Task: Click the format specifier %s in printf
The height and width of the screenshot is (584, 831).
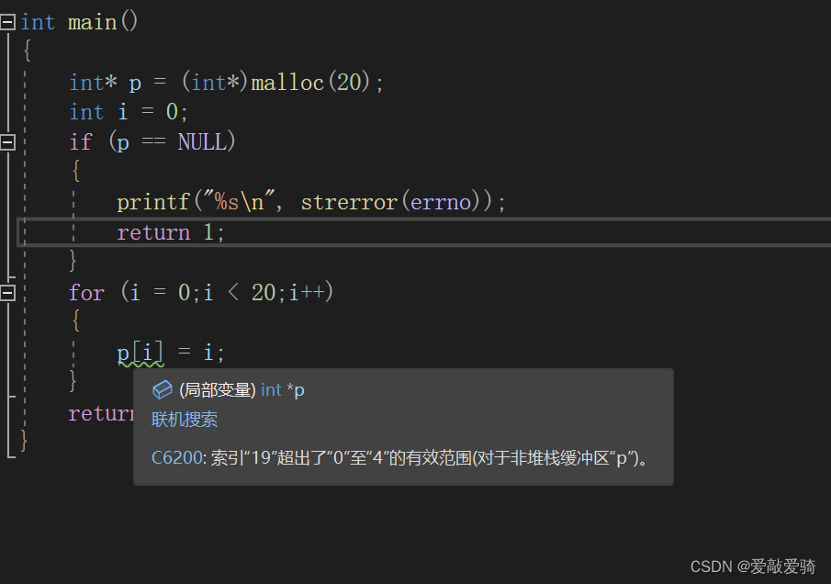Action: pyautogui.click(x=223, y=201)
